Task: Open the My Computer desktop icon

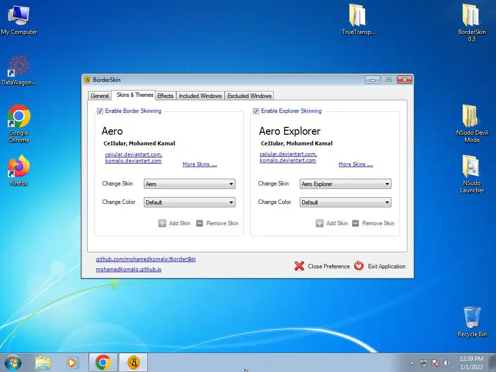Action: click(x=19, y=19)
